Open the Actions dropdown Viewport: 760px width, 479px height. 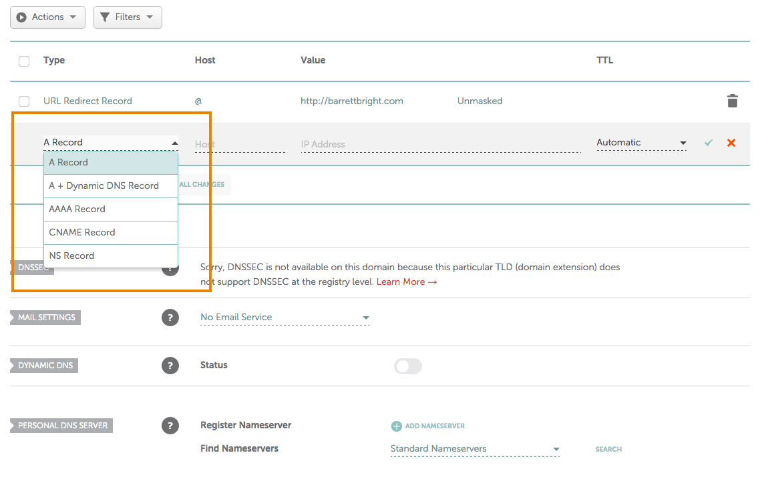[x=47, y=17]
